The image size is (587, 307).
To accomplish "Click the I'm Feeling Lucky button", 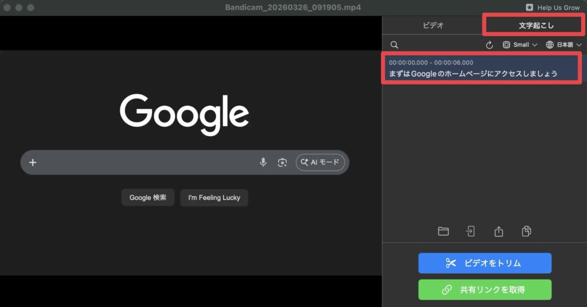I will point(214,198).
